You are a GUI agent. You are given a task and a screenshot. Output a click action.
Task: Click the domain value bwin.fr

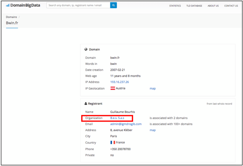tap(115, 58)
